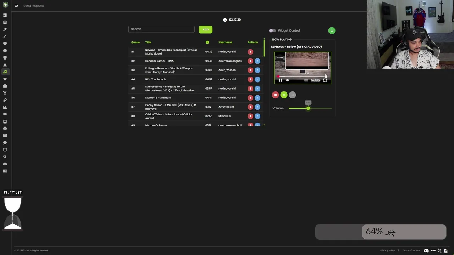Move NF - The Search to top
This screenshot has width=454, height=255.
pos(258,79)
